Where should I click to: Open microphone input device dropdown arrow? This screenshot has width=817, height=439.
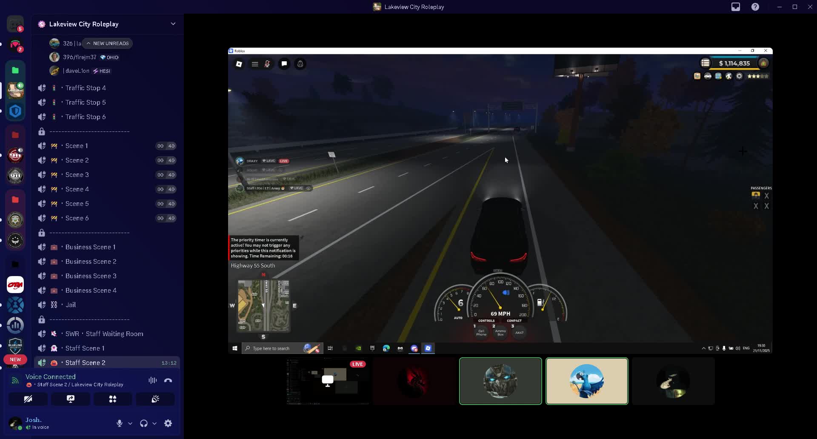[x=130, y=423]
